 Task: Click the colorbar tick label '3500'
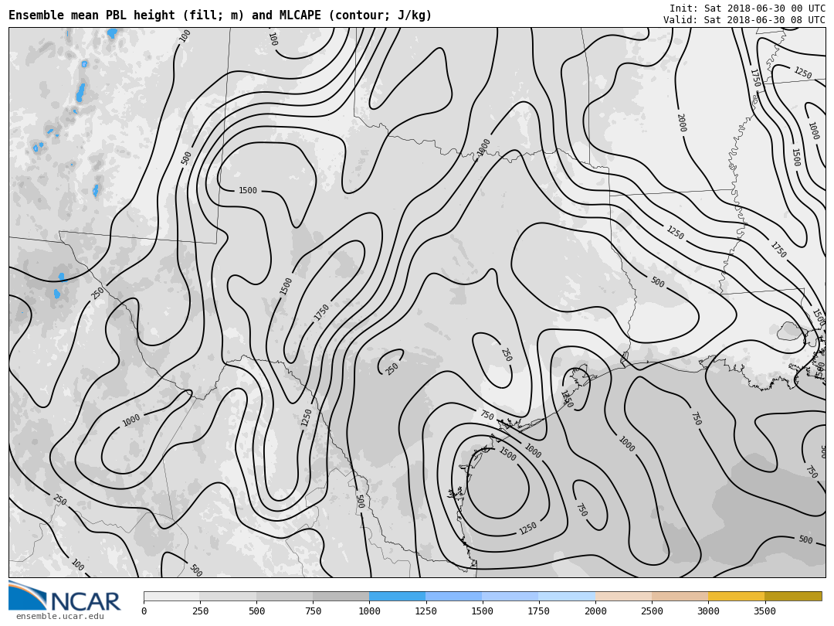click(764, 611)
